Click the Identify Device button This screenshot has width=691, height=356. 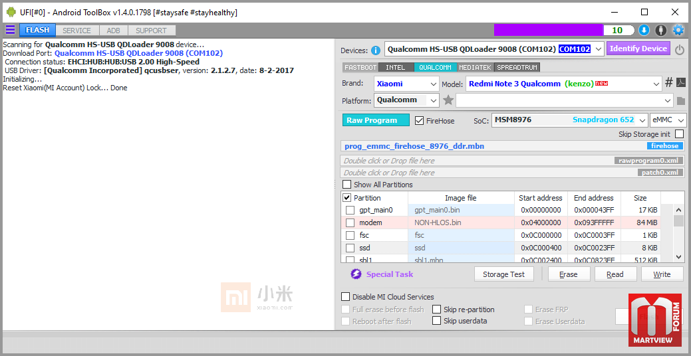(638, 48)
